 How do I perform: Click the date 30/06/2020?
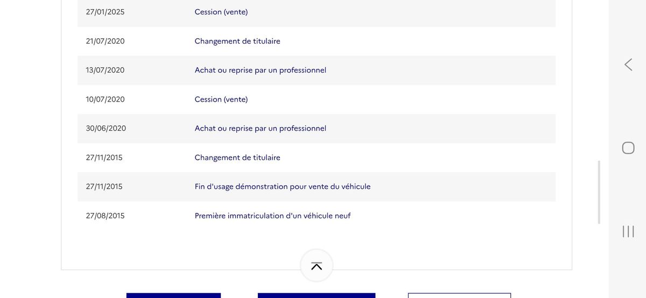[106, 128]
